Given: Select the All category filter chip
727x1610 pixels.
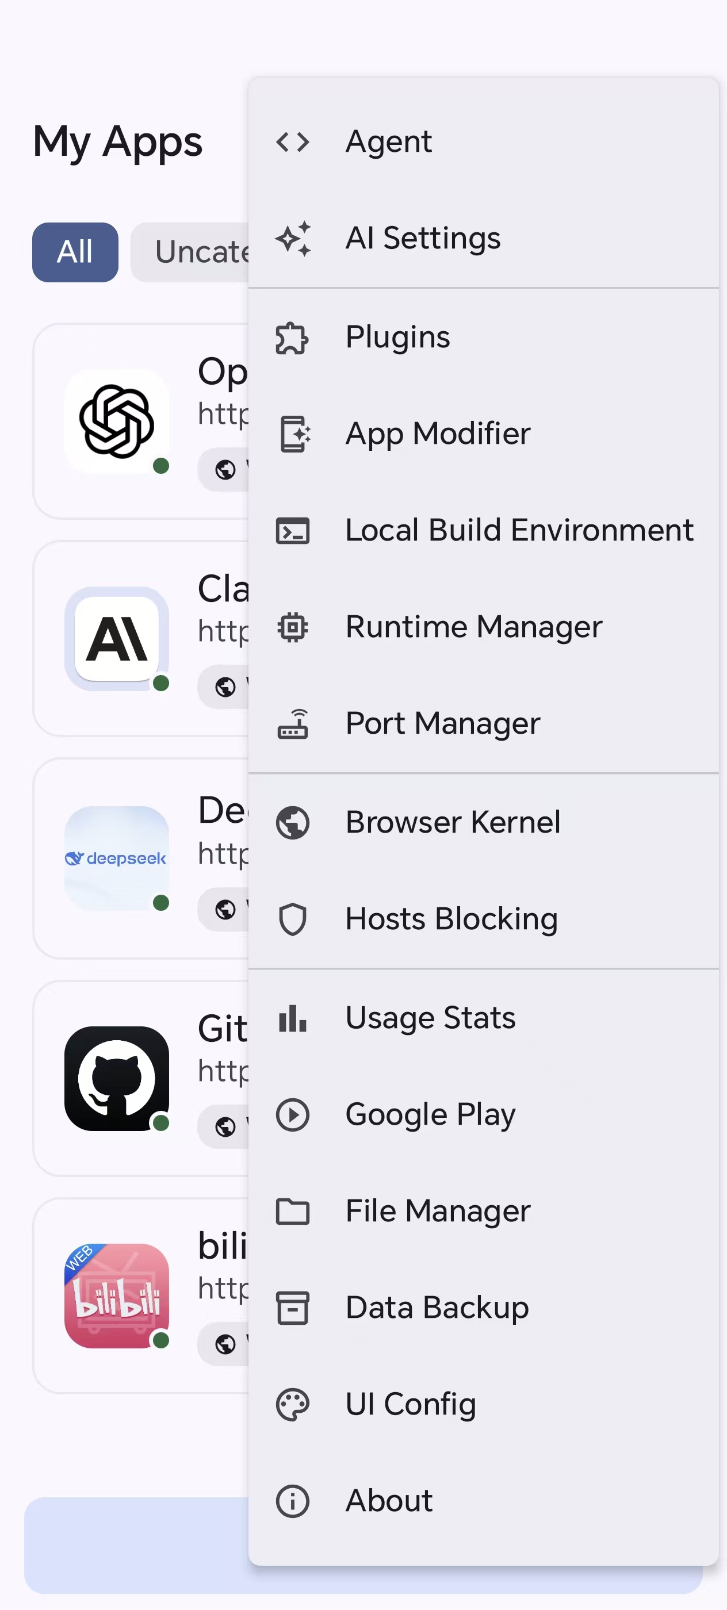Looking at the screenshot, I should tap(75, 252).
